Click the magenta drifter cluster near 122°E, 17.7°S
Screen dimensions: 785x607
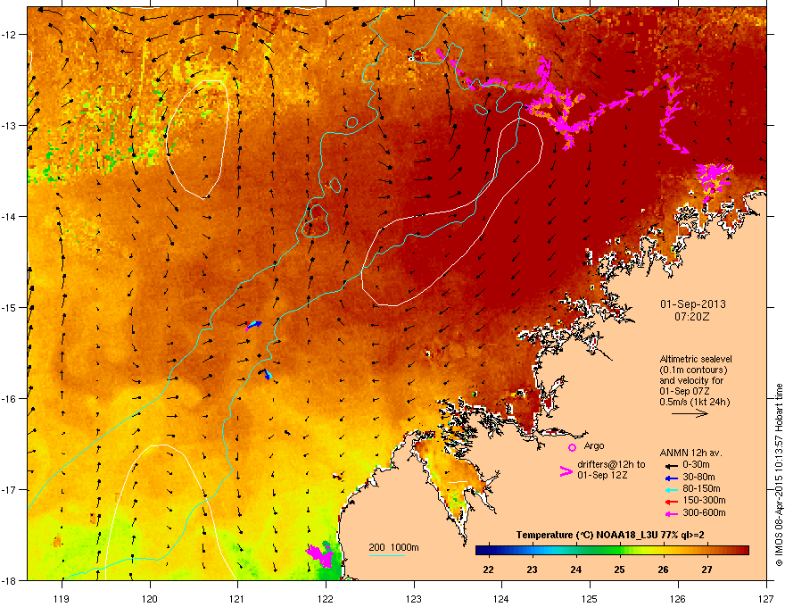click(320, 555)
